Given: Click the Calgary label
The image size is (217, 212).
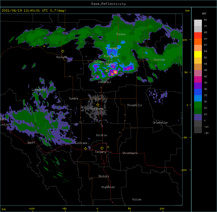Looking at the screenshot, I should (100, 152).
